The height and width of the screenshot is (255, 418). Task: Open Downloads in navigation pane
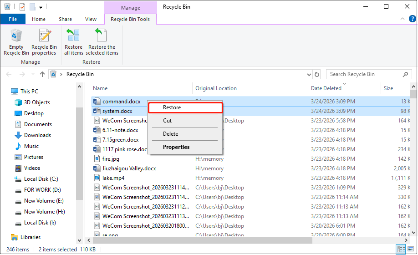(32, 135)
